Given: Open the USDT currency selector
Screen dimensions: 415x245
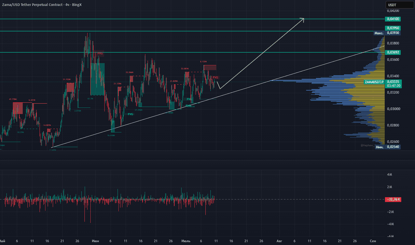Looking at the screenshot, I should [399, 5].
